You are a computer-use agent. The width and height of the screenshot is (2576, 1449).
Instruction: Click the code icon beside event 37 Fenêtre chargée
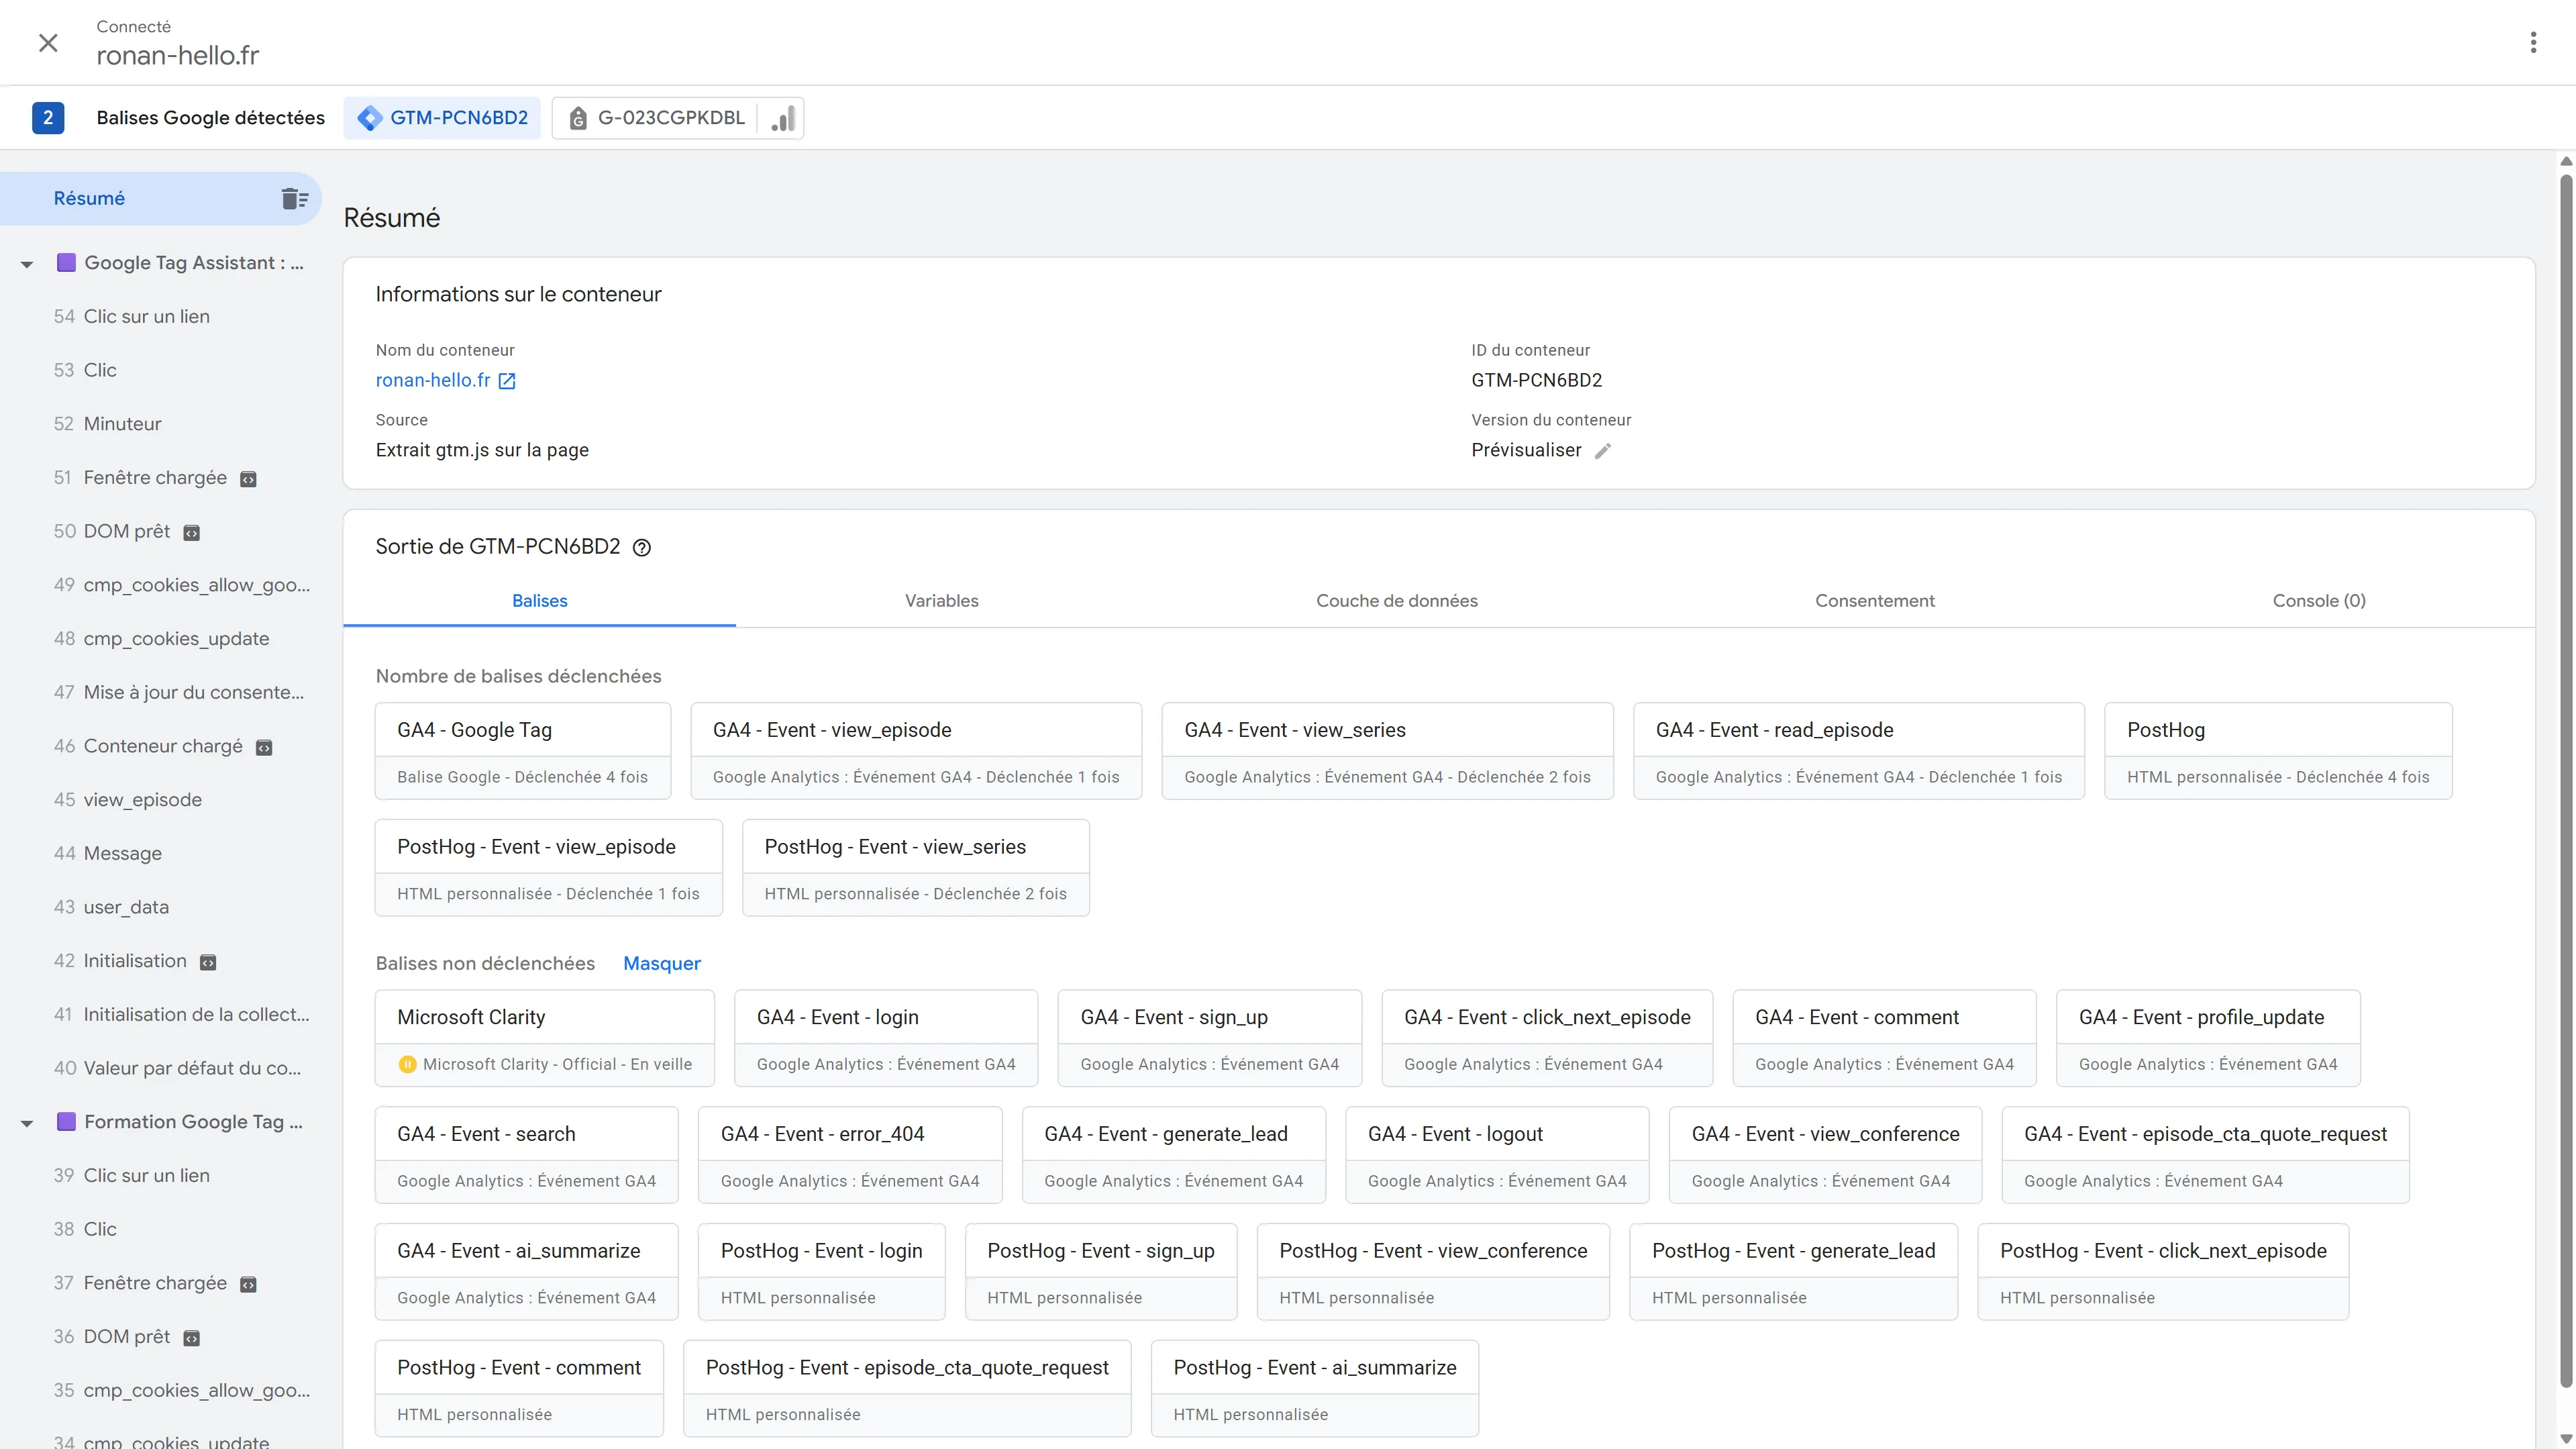coord(248,1284)
